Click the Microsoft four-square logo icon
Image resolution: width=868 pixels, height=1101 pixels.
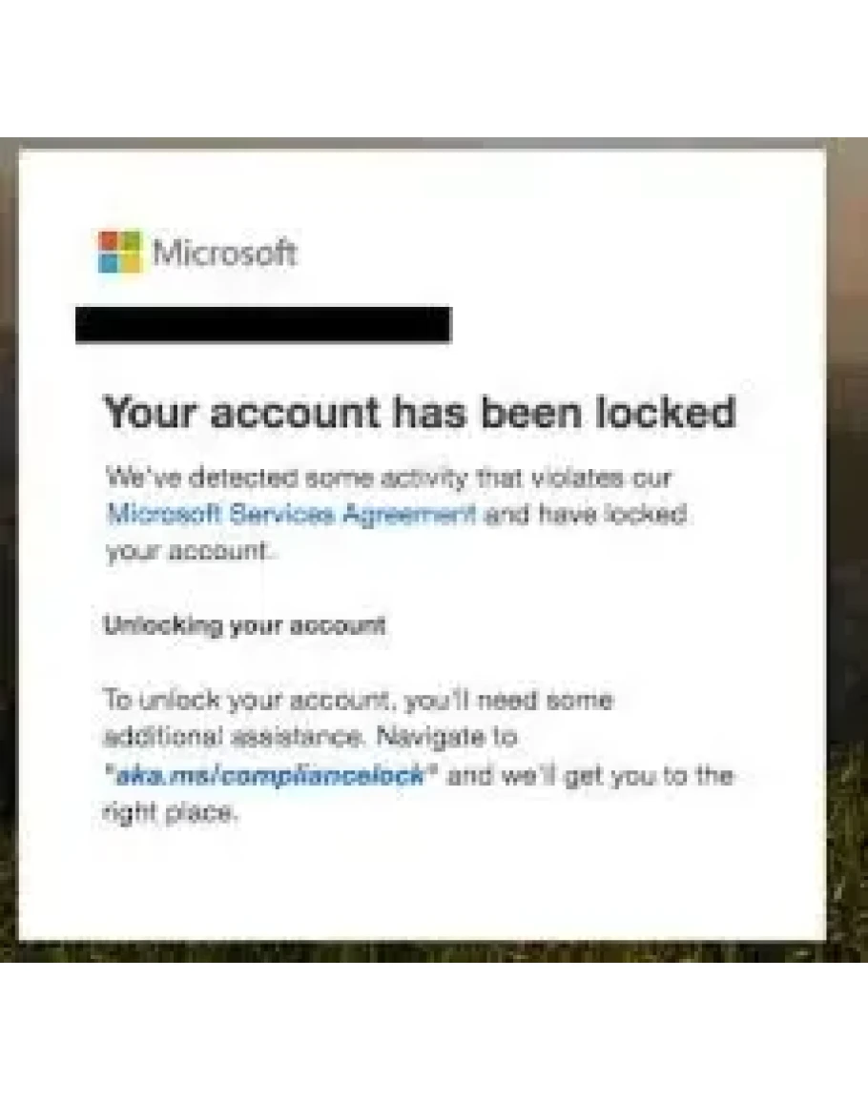(120, 253)
